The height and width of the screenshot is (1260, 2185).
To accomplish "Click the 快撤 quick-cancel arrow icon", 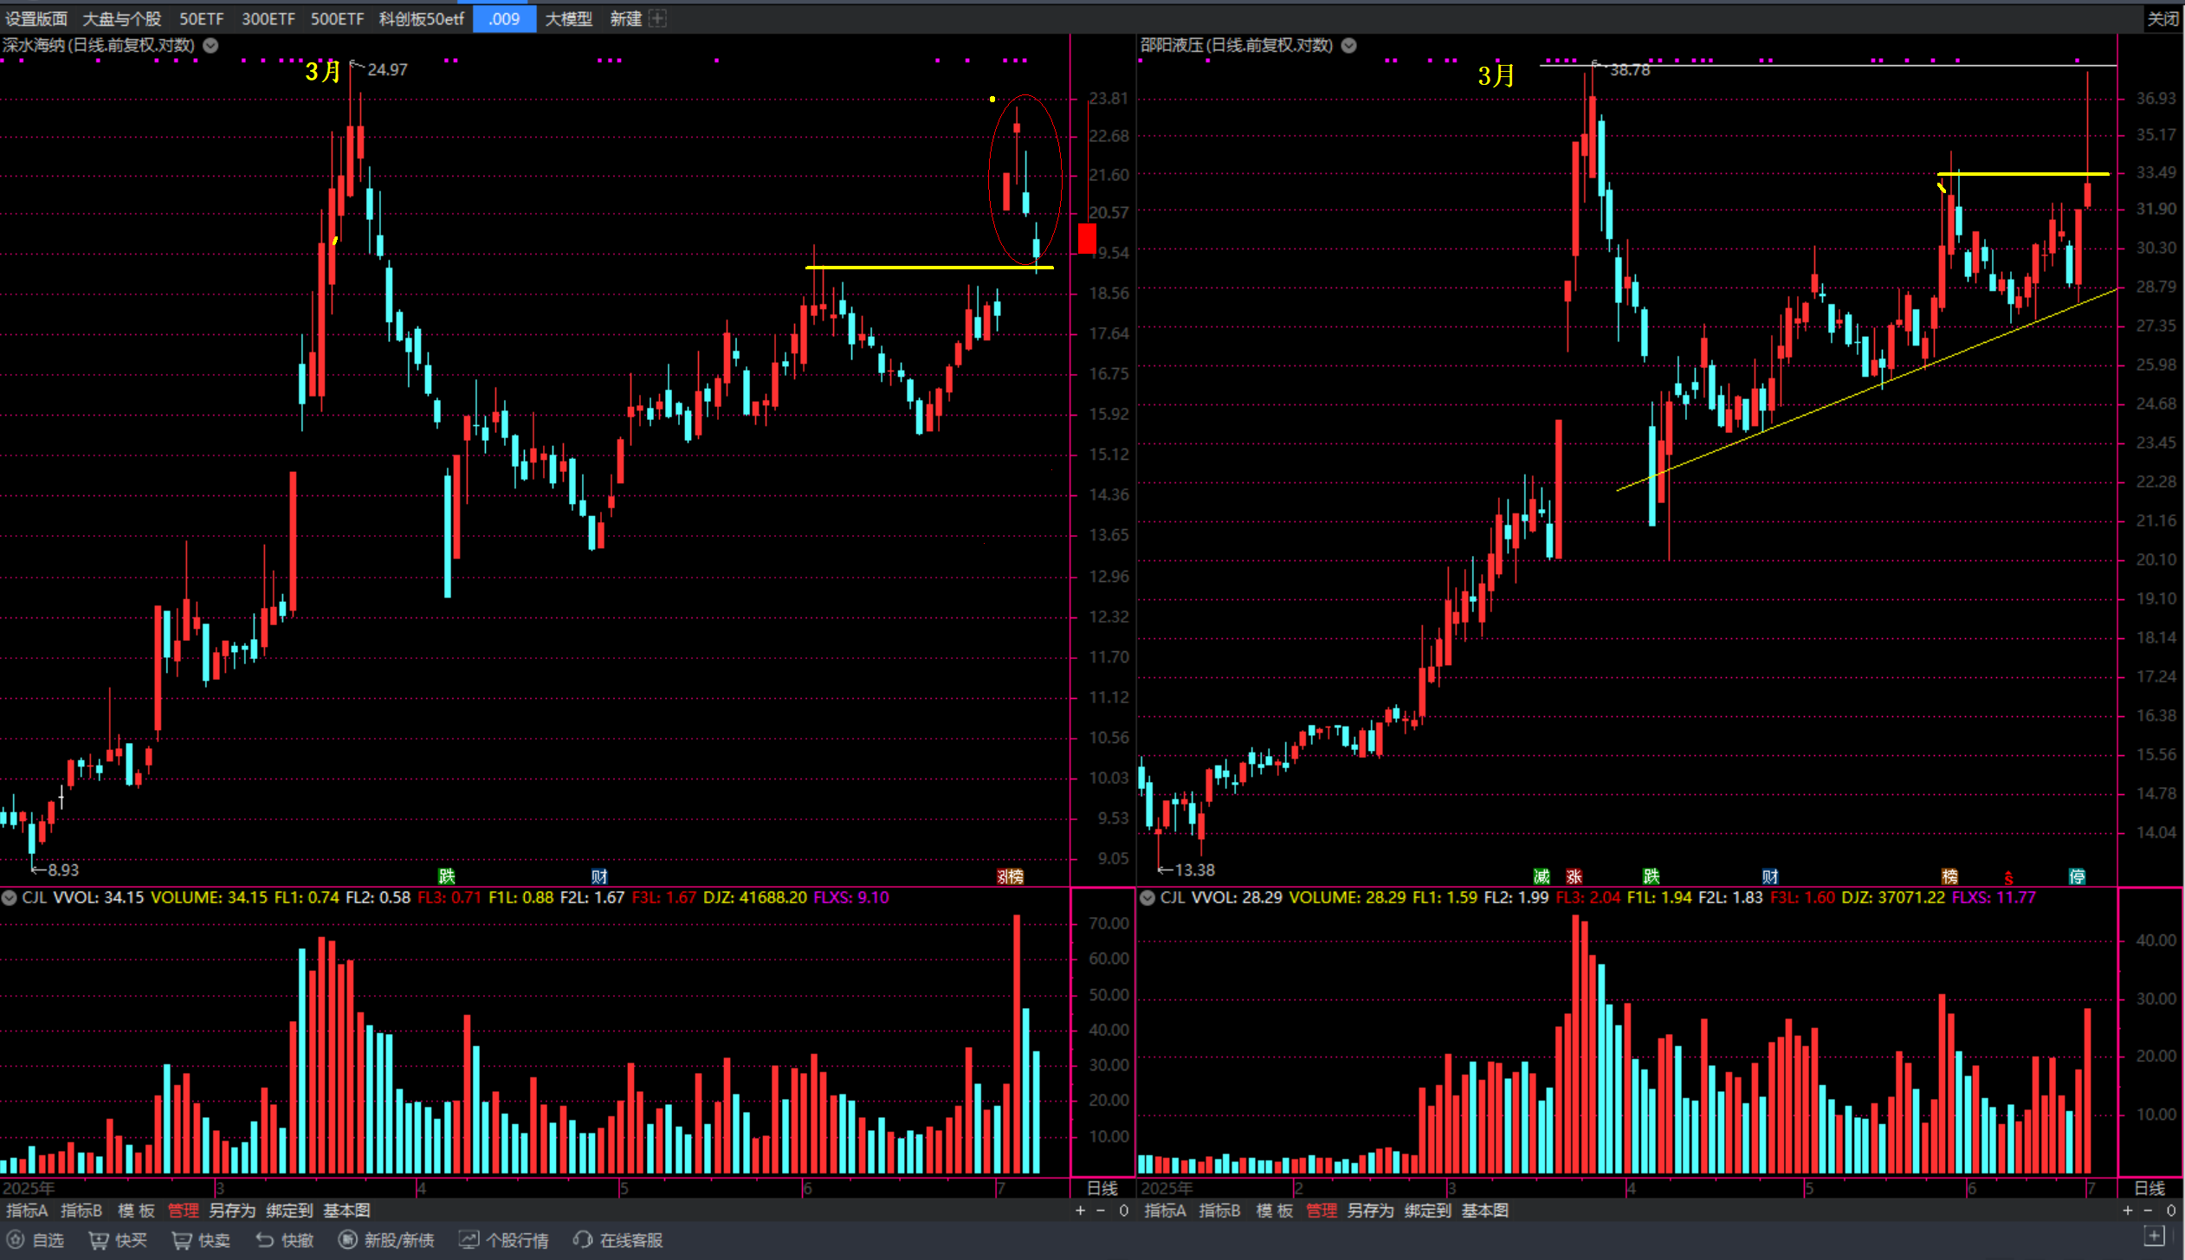I will [x=264, y=1240].
